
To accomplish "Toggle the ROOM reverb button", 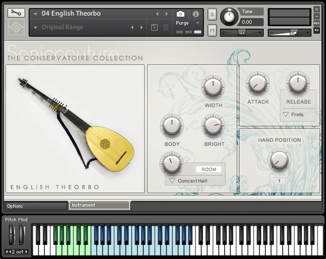I will (x=208, y=169).
